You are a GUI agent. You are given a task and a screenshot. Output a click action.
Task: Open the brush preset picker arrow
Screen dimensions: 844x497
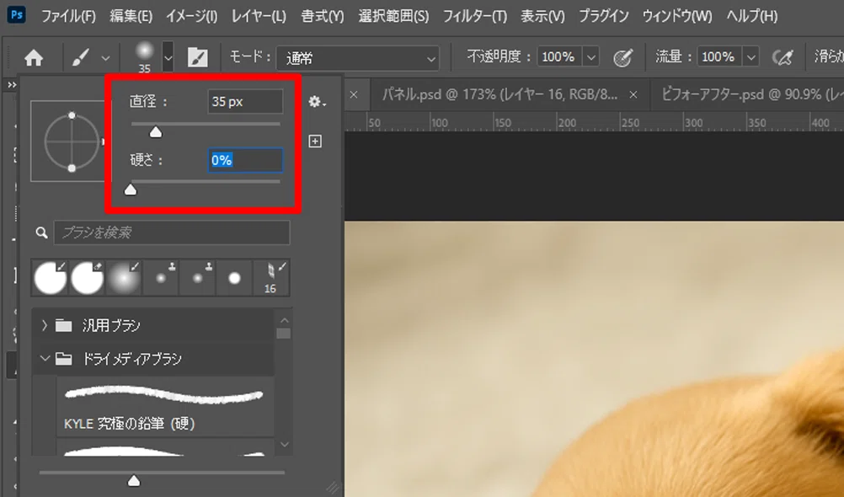(168, 57)
